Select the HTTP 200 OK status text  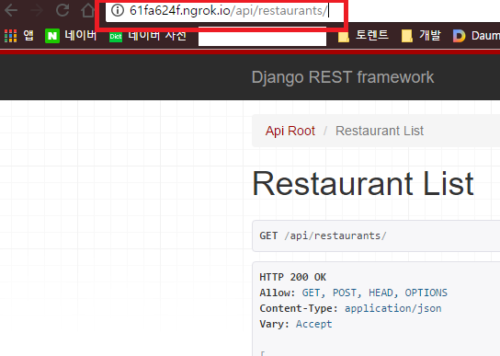tap(292, 277)
